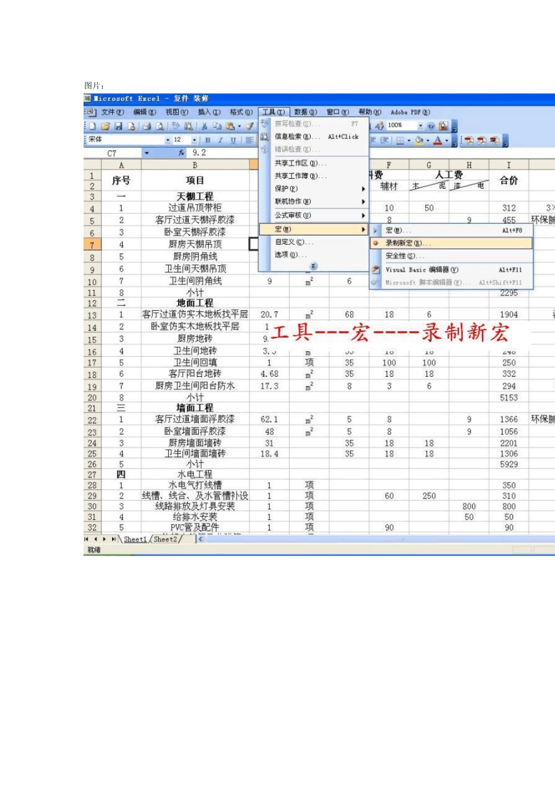Open the font size dropdown showing 12

point(195,140)
